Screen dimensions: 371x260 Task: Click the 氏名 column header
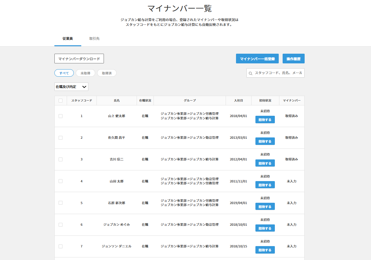point(117,101)
